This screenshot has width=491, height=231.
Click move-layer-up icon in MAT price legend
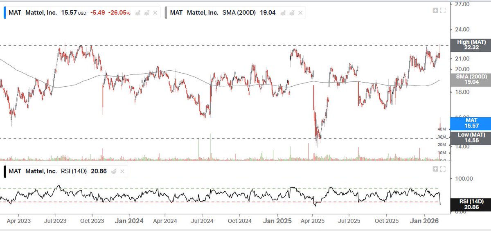[x=138, y=13]
